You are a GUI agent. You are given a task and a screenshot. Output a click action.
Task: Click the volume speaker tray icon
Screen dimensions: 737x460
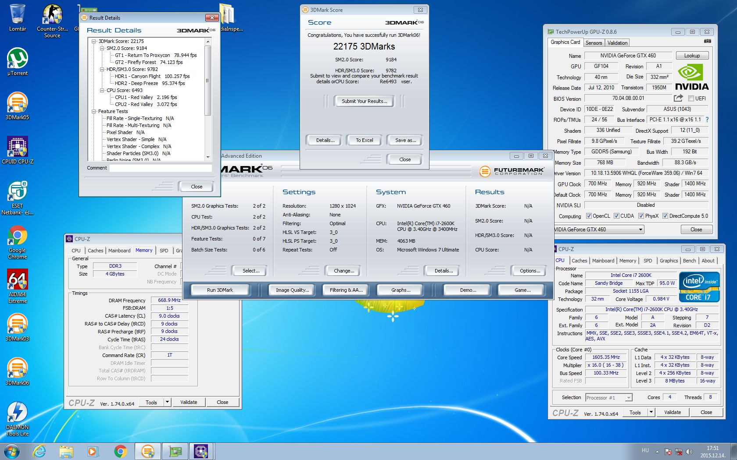point(689,451)
